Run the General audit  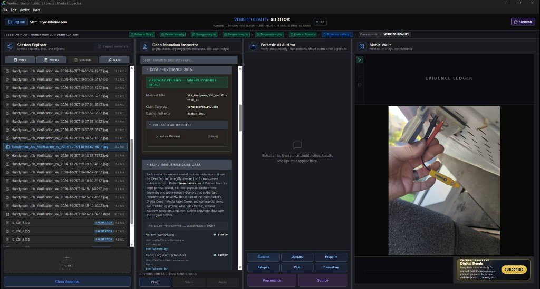tap(264, 257)
